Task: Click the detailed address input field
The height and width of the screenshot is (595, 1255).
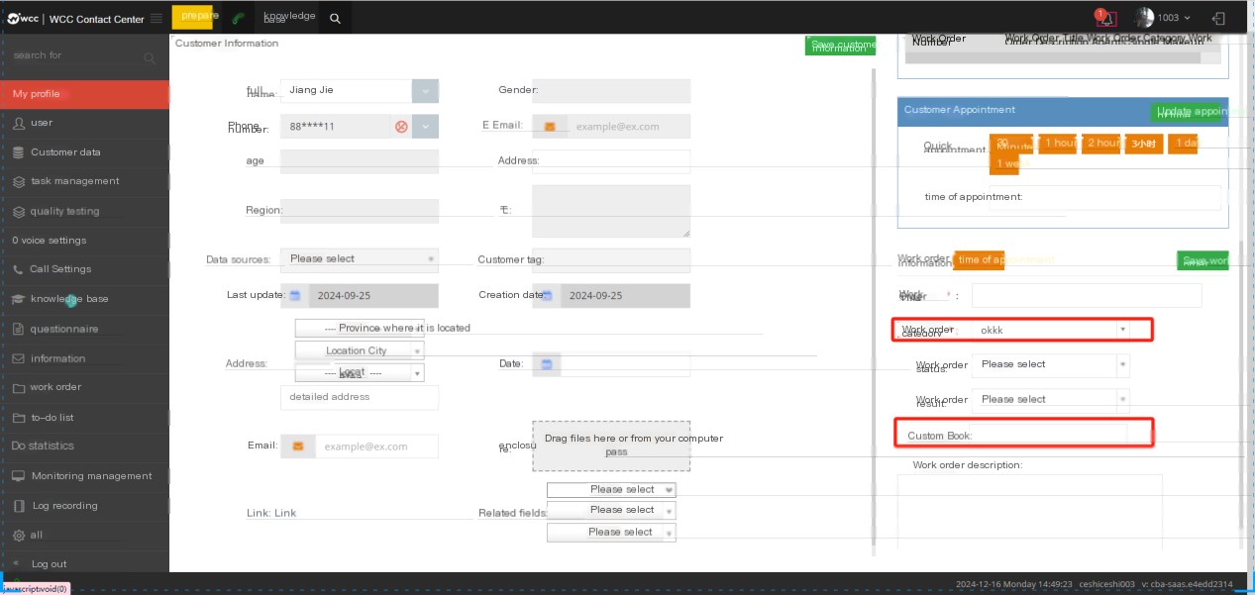Action: (x=359, y=397)
